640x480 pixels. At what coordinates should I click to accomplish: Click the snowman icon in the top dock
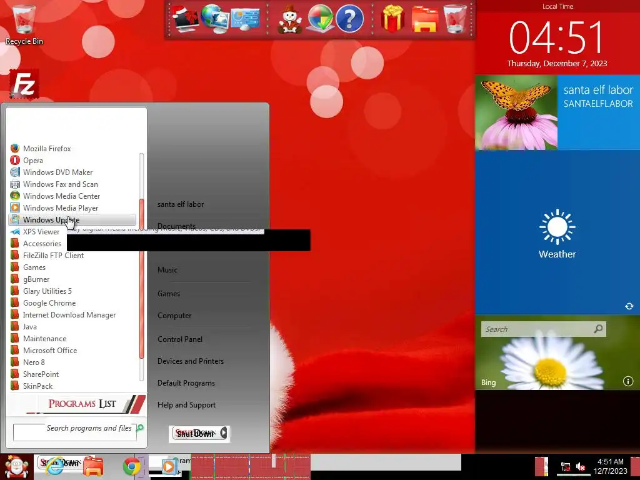click(x=290, y=19)
